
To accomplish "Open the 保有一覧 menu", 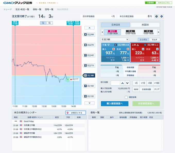I will pyautogui.click(x=37, y=9).
